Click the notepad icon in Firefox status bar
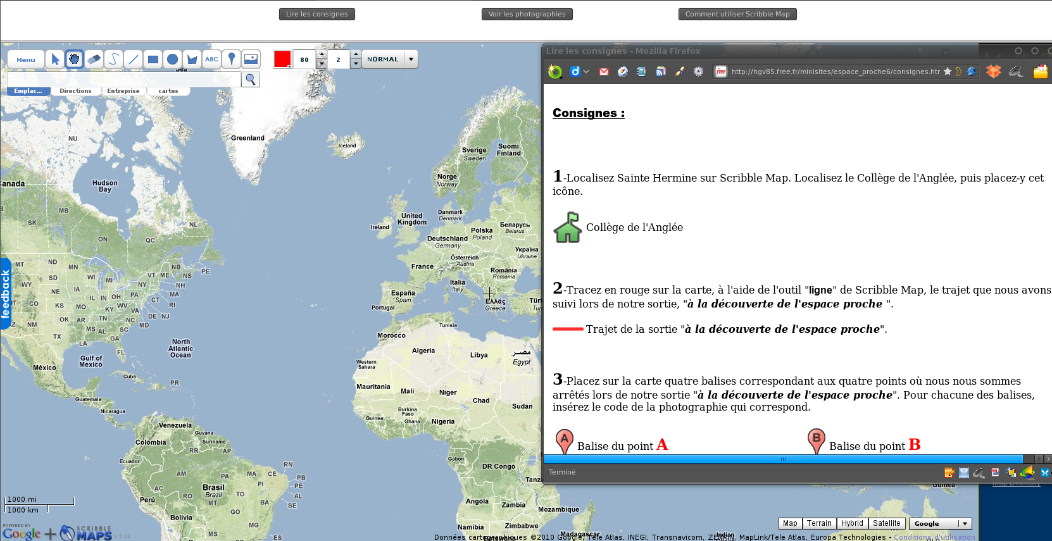The width and height of the screenshot is (1052, 541). [x=949, y=472]
